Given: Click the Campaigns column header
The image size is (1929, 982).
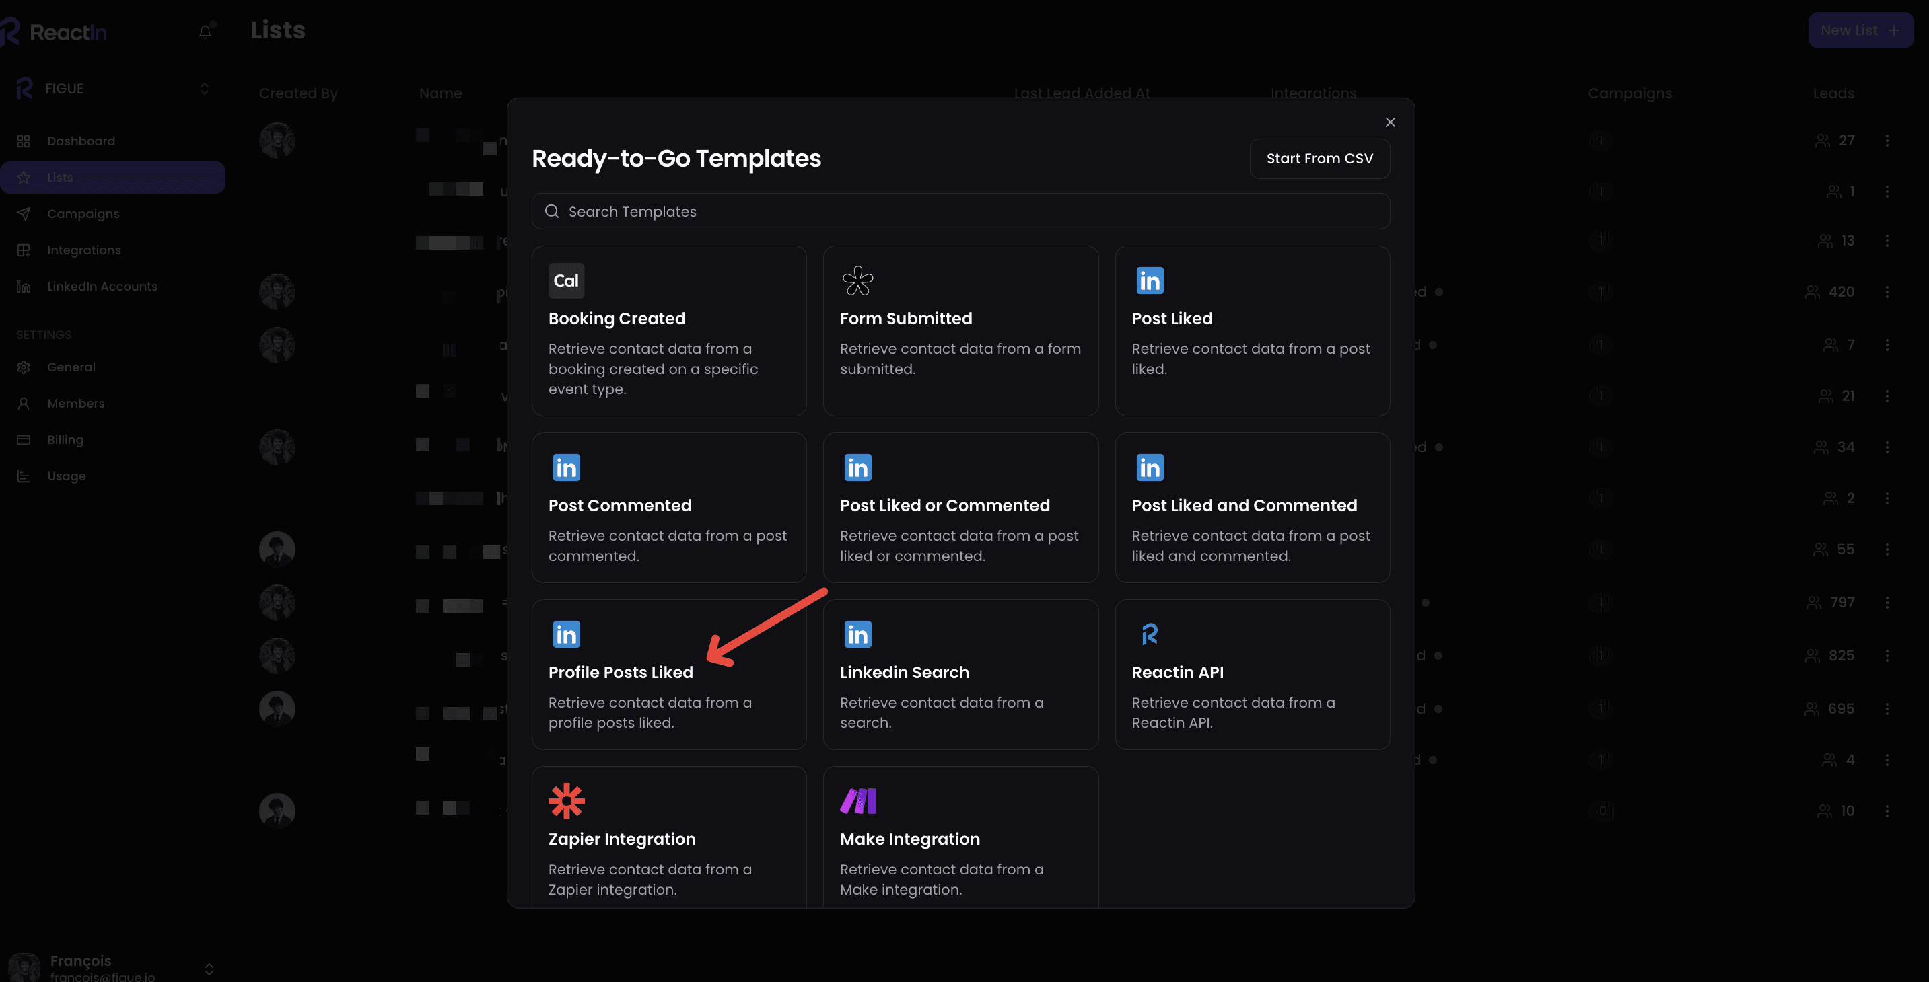Looking at the screenshot, I should pyautogui.click(x=1629, y=93).
